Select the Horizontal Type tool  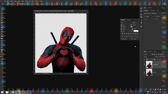[x=2, y=43]
